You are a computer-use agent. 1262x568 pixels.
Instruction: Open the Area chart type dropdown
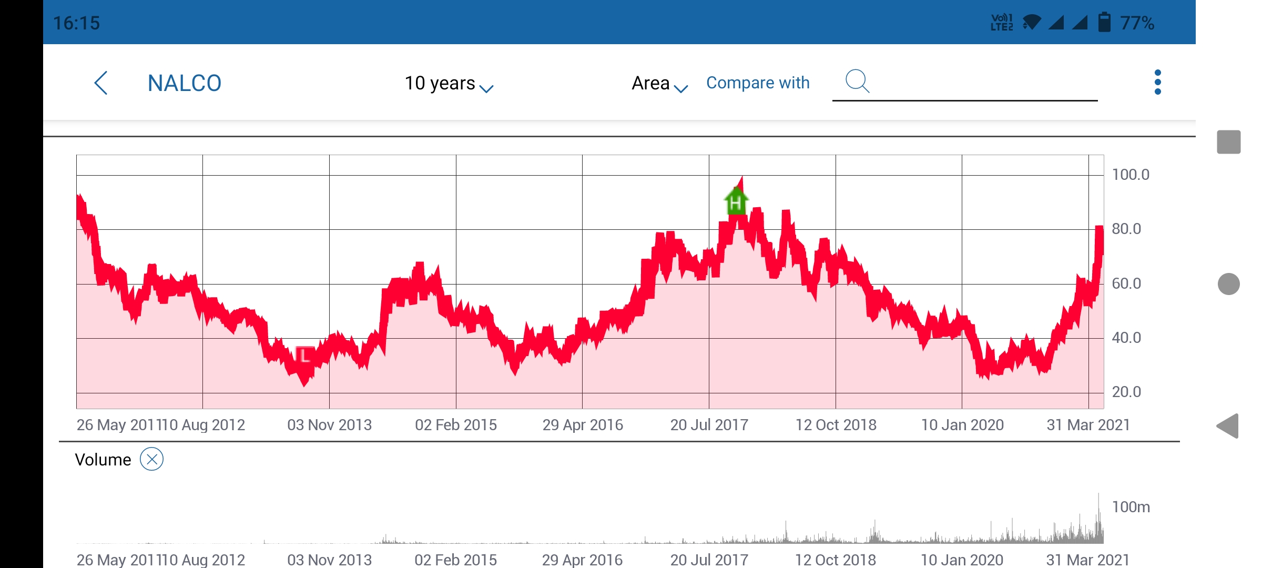click(651, 83)
